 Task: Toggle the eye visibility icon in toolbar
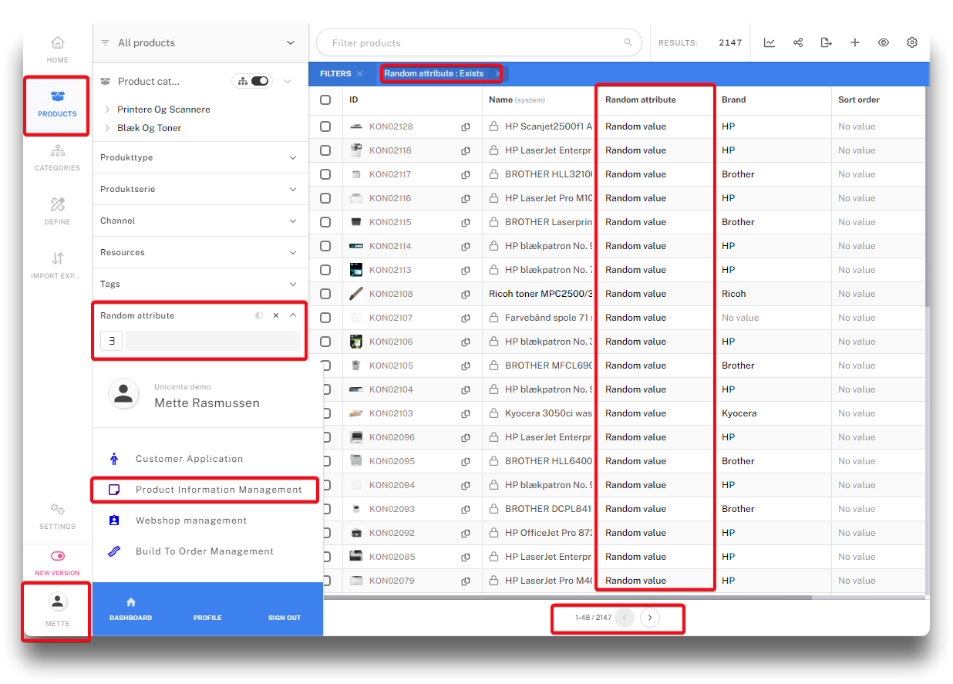click(884, 42)
